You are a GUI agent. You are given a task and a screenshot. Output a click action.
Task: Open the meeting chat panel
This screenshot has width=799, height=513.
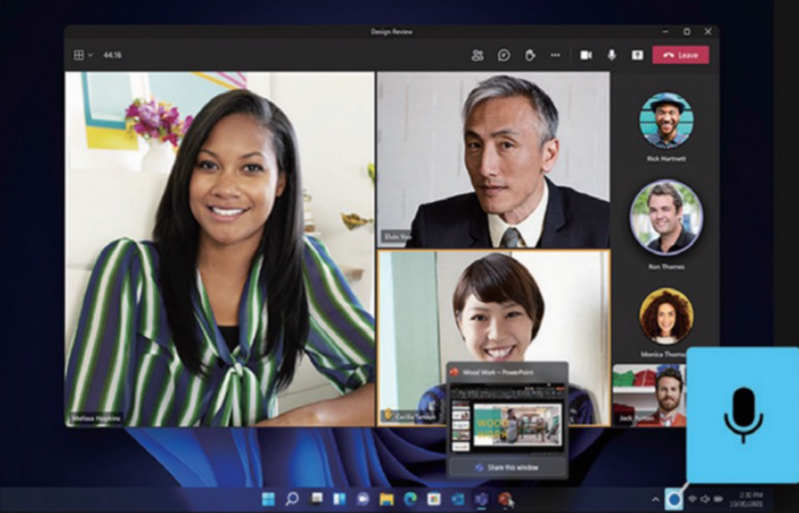click(504, 55)
